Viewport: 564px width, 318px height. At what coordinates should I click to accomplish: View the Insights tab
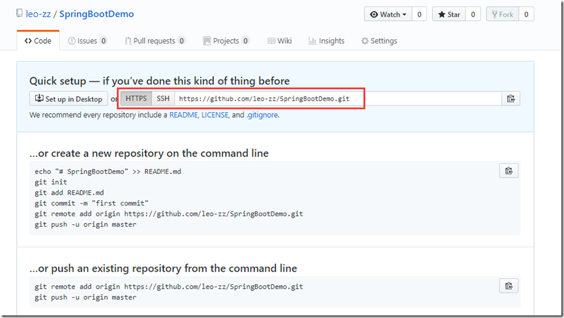click(327, 41)
